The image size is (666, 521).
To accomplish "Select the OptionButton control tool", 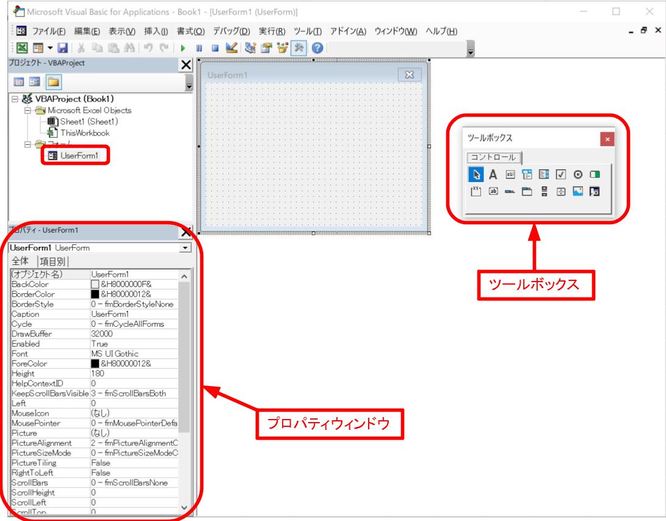I will click(578, 174).
